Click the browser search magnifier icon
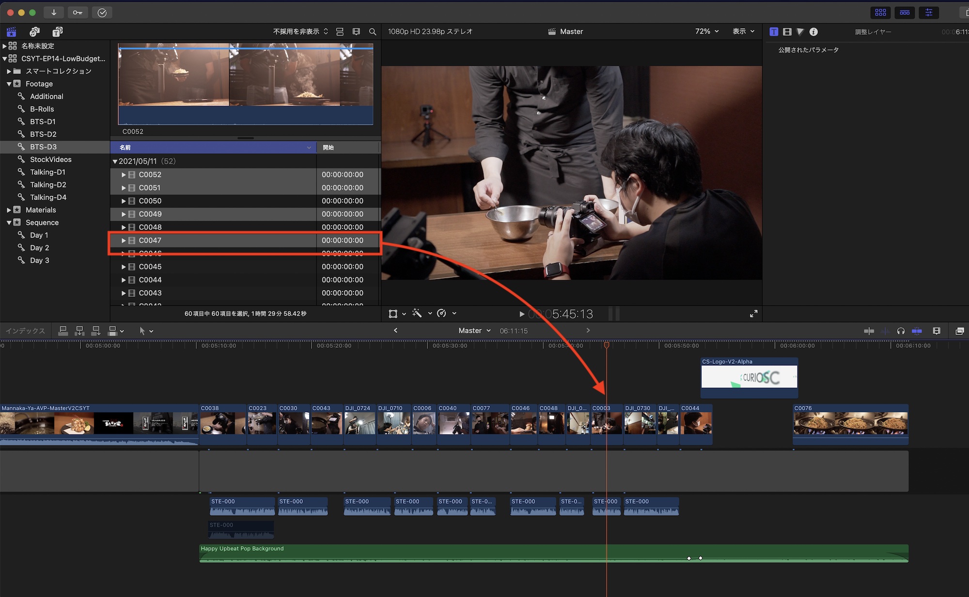The image size is (969, 597). (372, 32)
